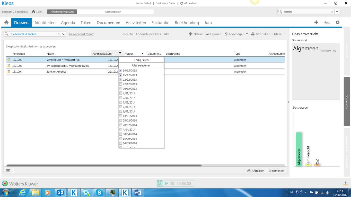Click the grid layout icon at bottom-left
The width and height of the screenshot is (351, 197).
8,171
